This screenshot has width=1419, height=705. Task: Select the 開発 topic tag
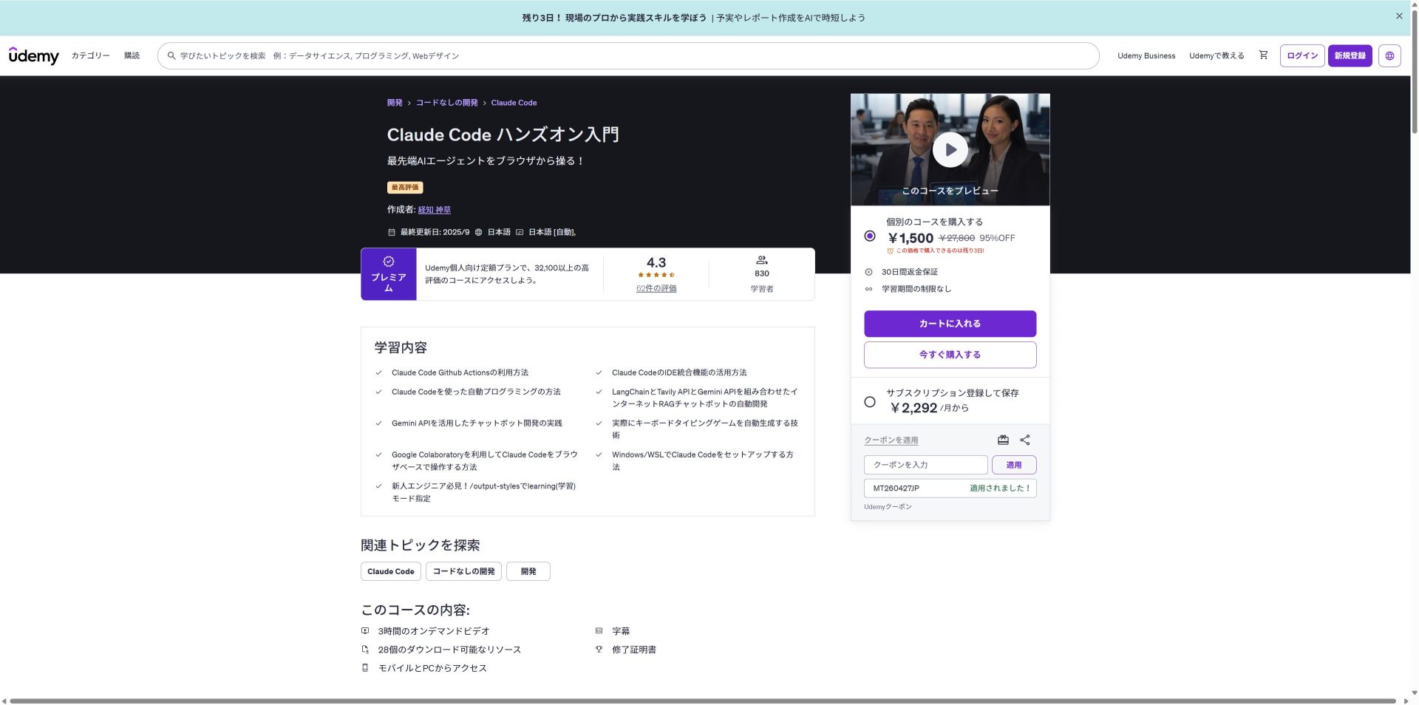(x=528, y=571)
